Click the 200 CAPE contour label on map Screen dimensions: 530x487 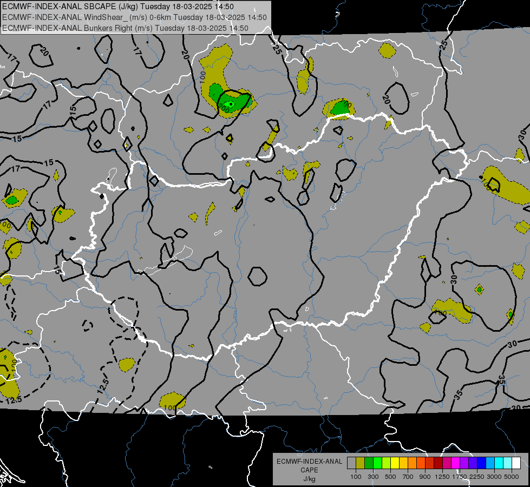[224, 108]
